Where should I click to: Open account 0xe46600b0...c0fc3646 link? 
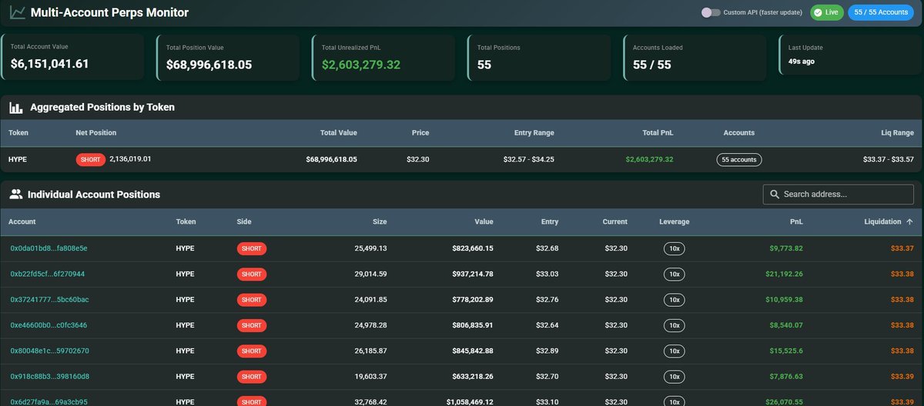tap(49, 325)
